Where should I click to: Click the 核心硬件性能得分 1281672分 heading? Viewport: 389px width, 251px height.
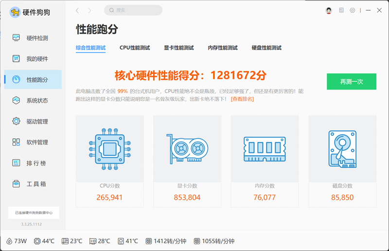[191, 75]
